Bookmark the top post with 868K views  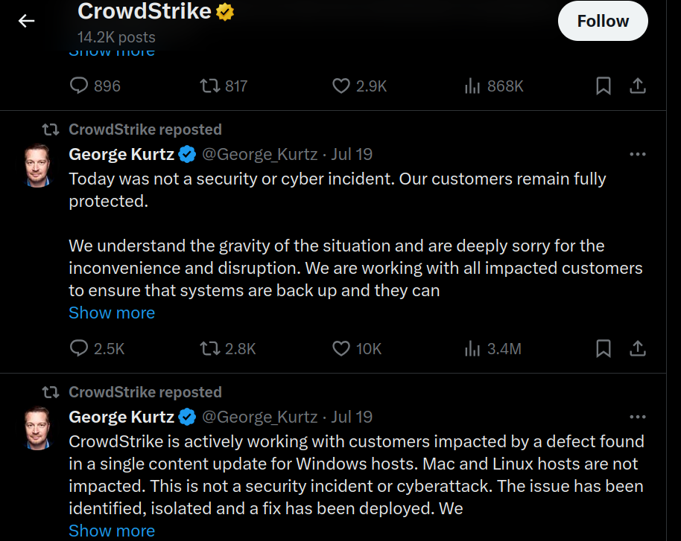pyautogui.click(x=604, y=86)
